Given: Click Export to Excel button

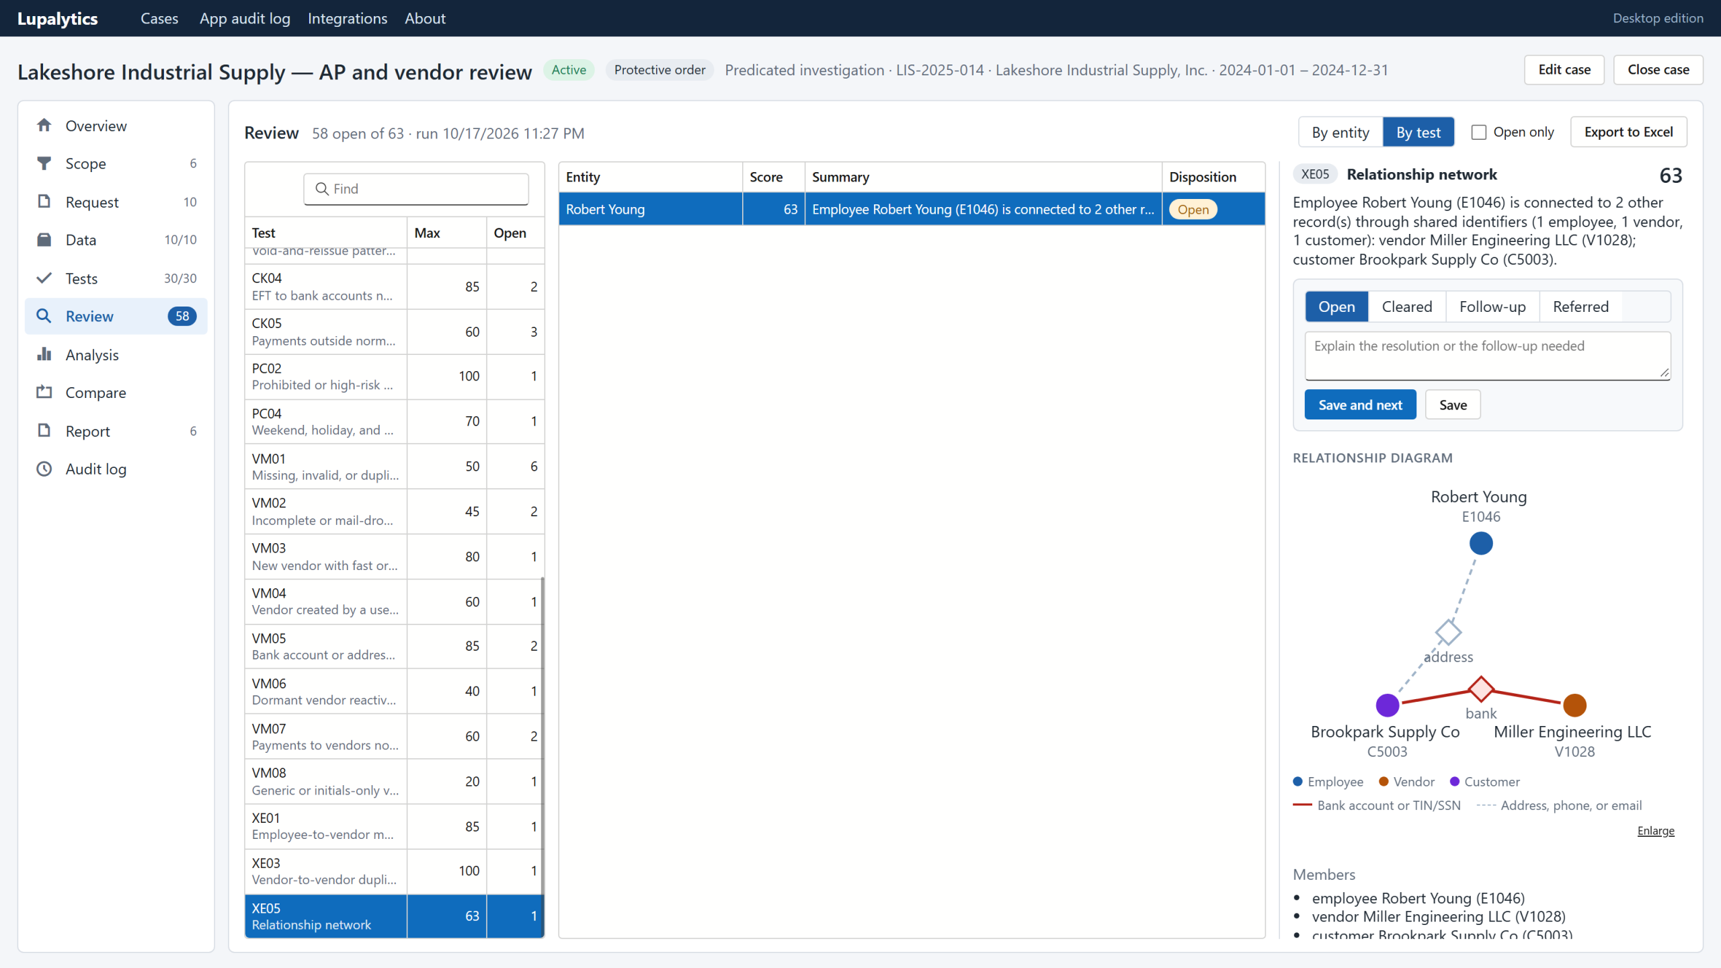Looking at the screenshot, I should (x=1628, y=132).
